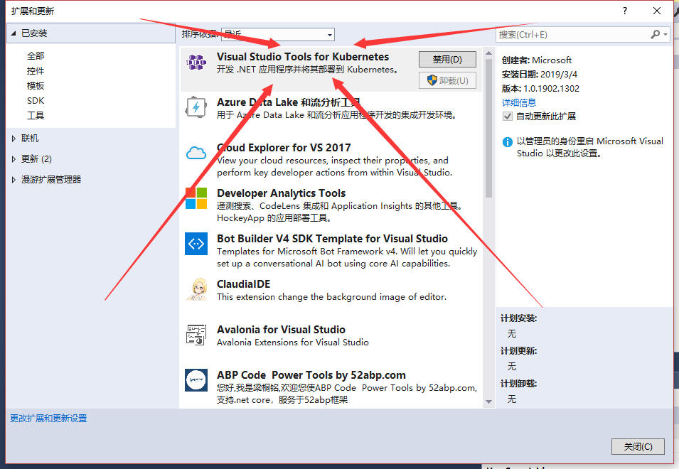Screen dimensions: 679x469
Task: Select the 全部 category
Action: coord(36,56)
